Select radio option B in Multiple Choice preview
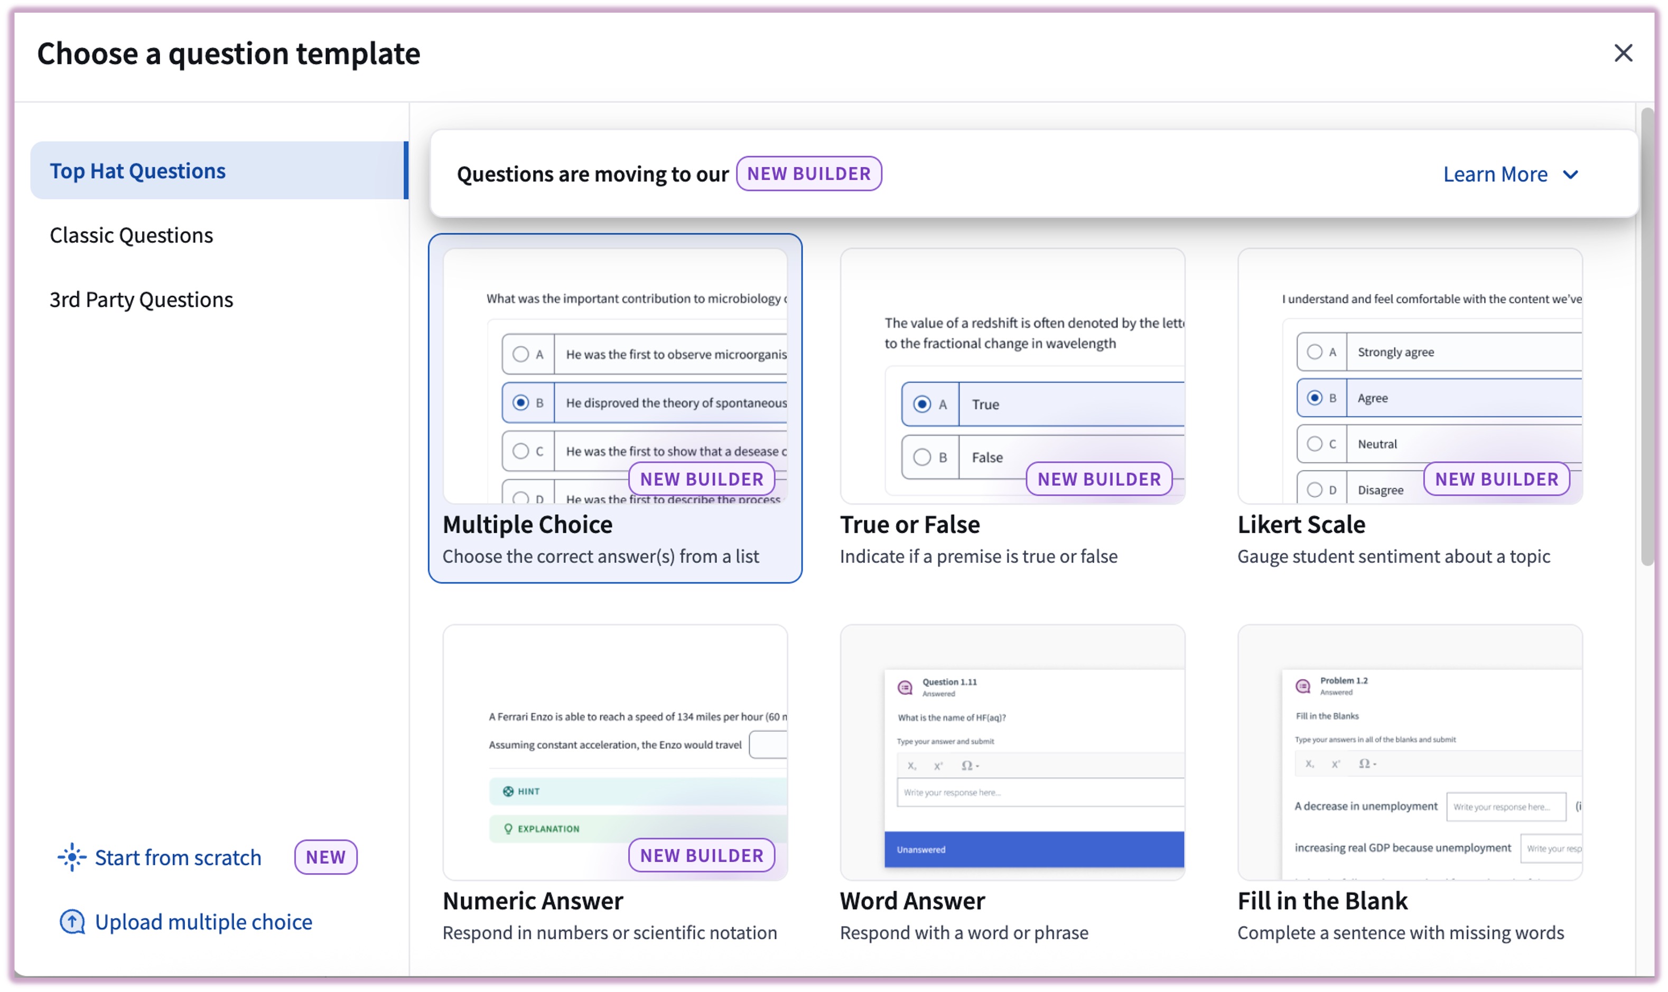1668x992 pixels. click(520, 402)
